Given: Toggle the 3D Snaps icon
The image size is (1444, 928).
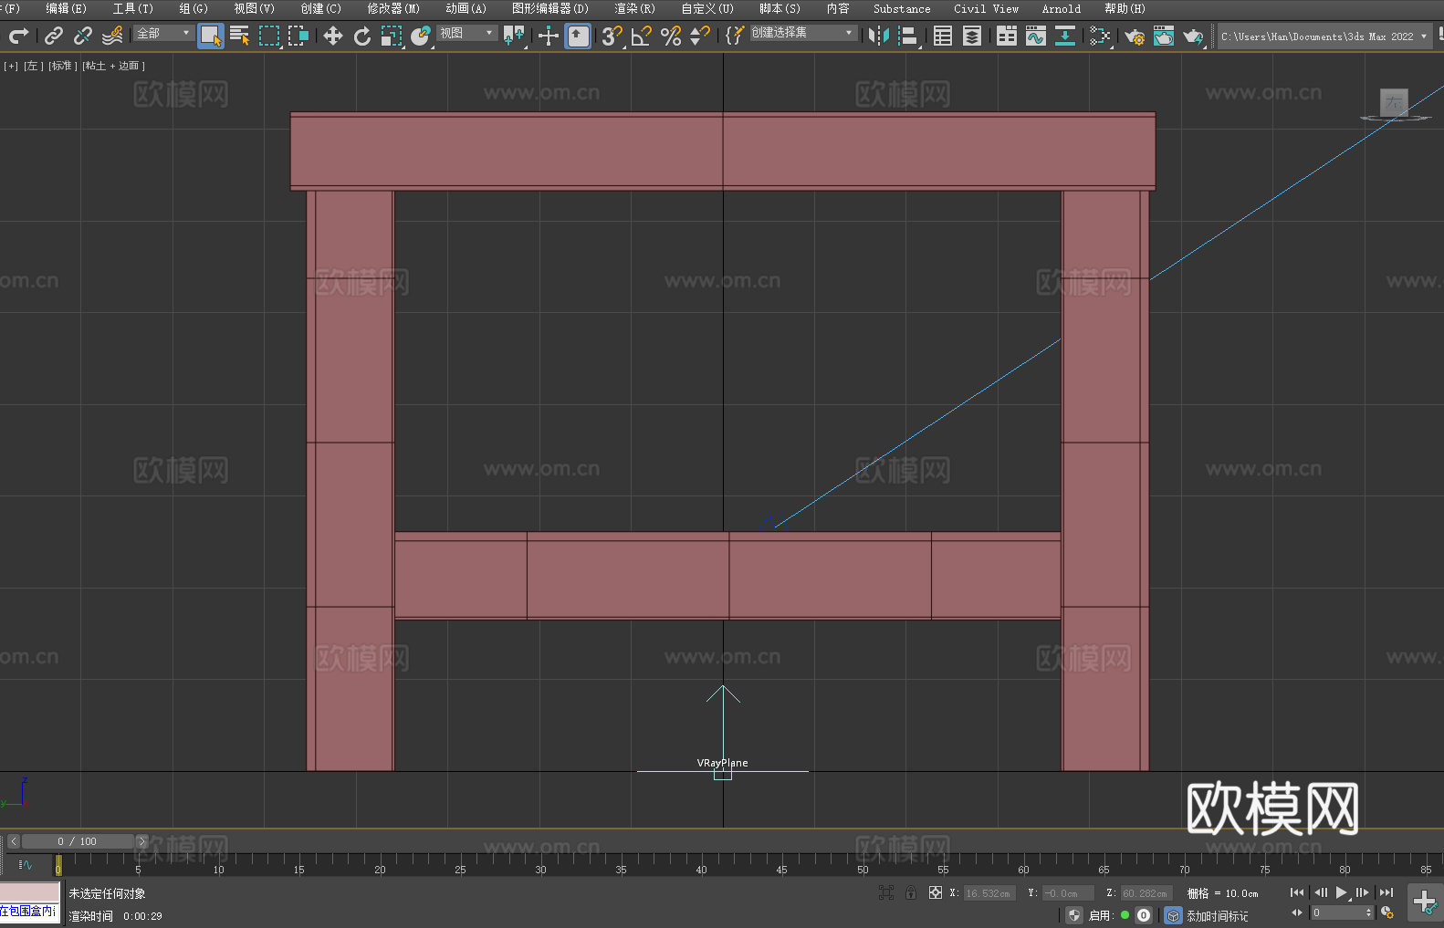Looking at the screenshot, I should click(612, 36).
